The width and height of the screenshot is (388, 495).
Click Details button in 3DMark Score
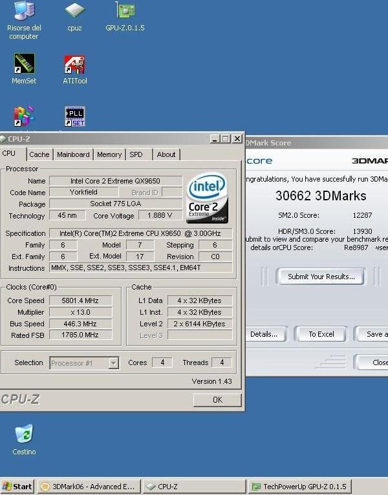click(266, 334)
